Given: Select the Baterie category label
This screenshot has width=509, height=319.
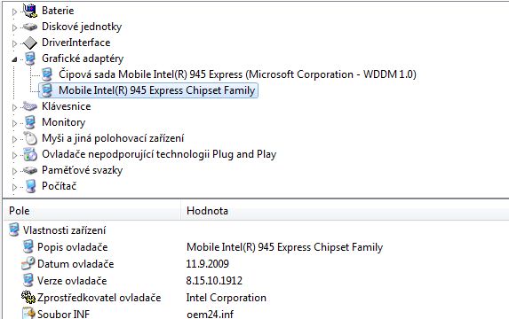Looking at the screenshot, I should pyautogui.click(x=58, y=11).
